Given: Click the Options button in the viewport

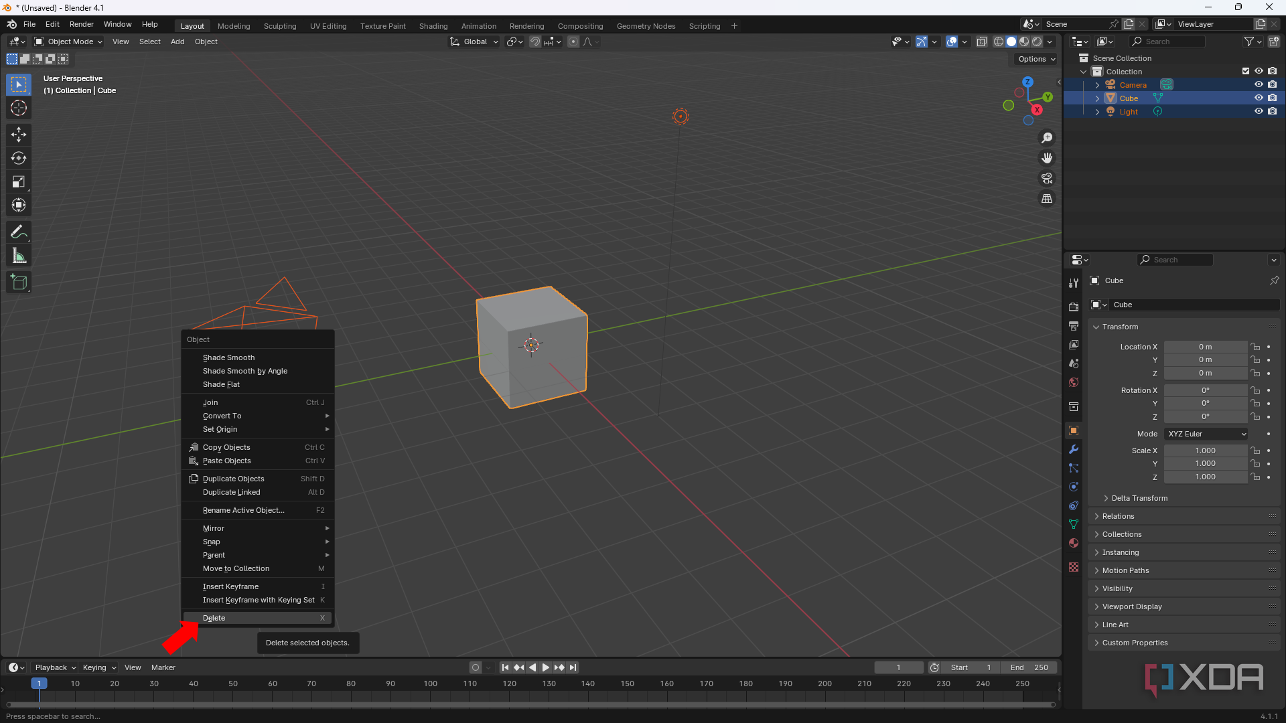Looking at the screenshot, I should click(x=1034, y=59).
